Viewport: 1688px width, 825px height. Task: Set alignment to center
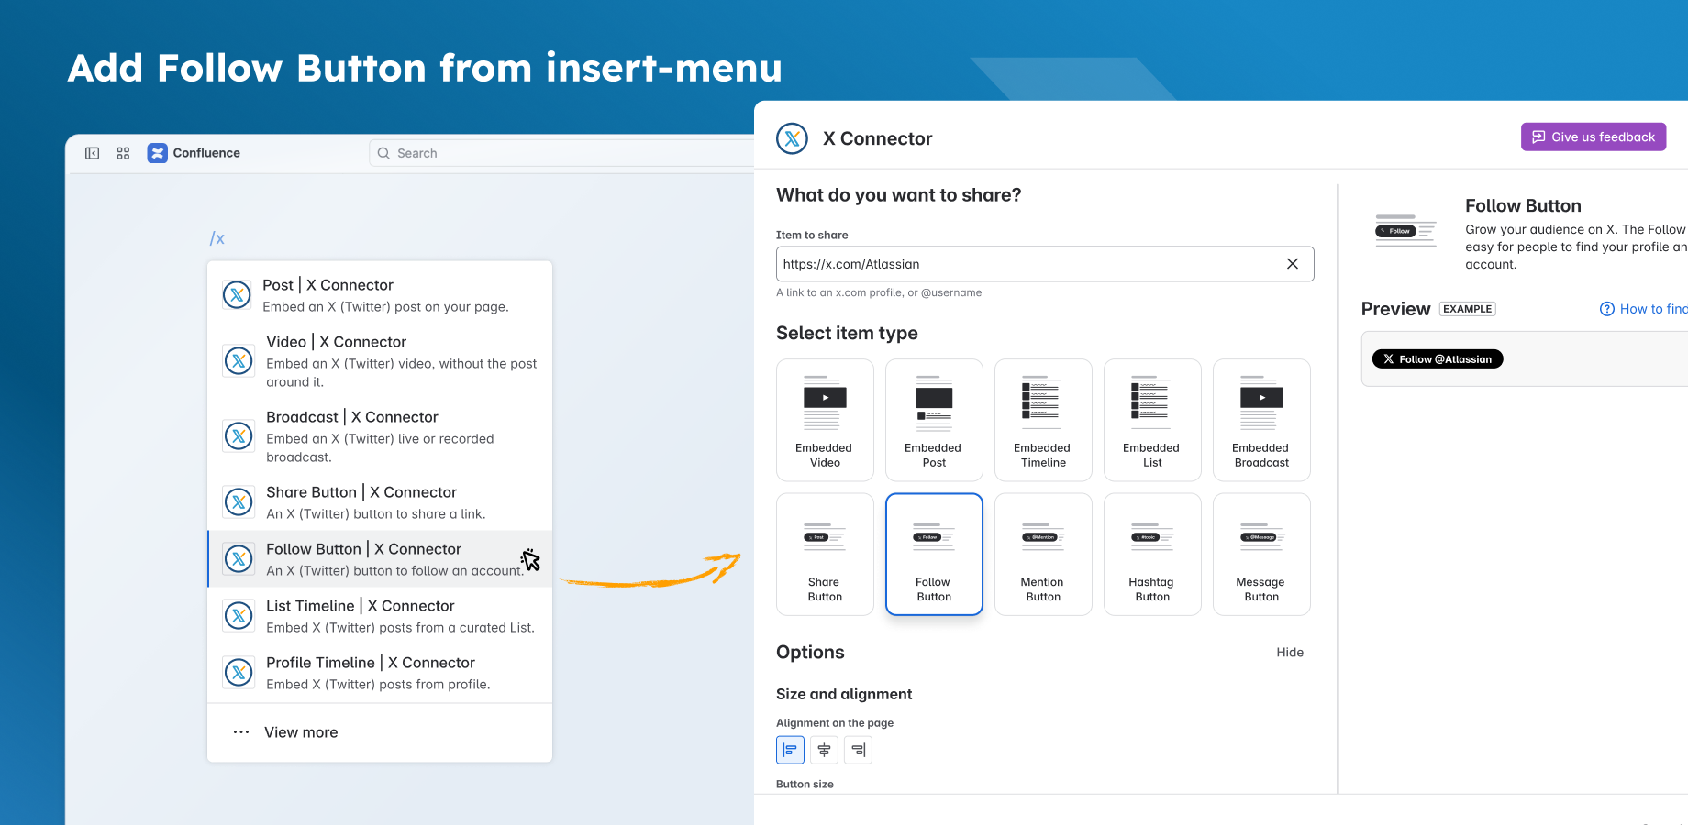(x=824, y=750)
